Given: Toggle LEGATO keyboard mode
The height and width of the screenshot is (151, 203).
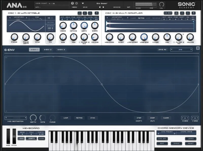Looking at the screenshot, I should [x=31, y=138].
